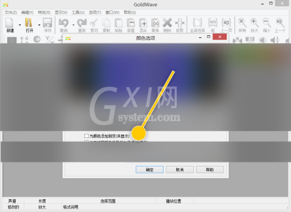Click the 播放位置 status bar cell
291x212 pixels.
click(173, 201)
